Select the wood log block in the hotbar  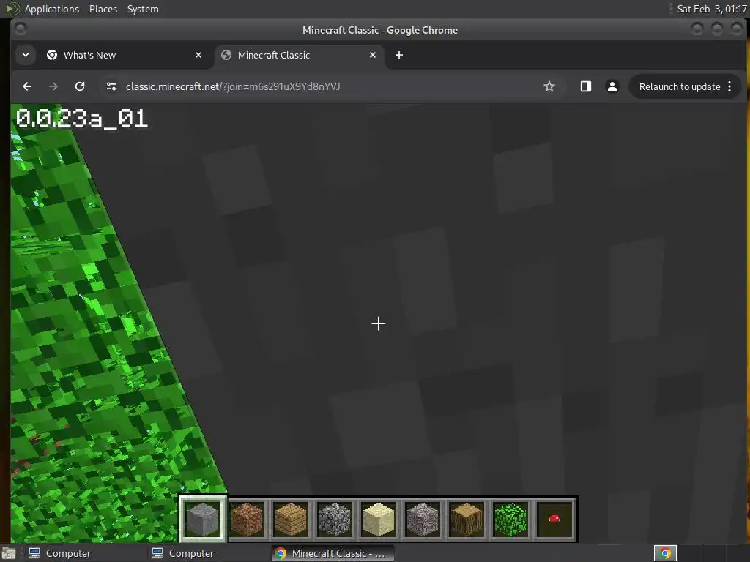coord(467,519)
